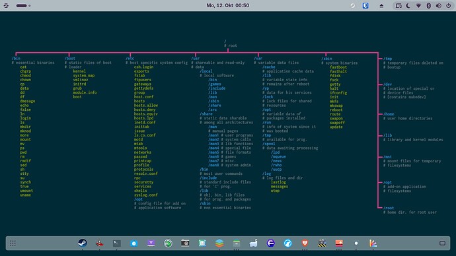Click the small rectangle button at dock end
The height and width of the screenshot is (256, 456).
(x=442, y=243)
